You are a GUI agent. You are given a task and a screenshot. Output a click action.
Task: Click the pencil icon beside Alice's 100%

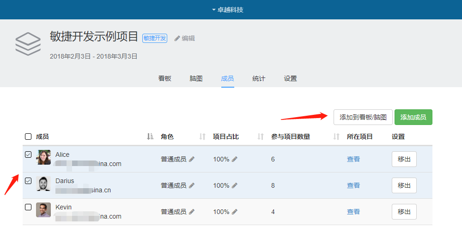tap(235, 159)
